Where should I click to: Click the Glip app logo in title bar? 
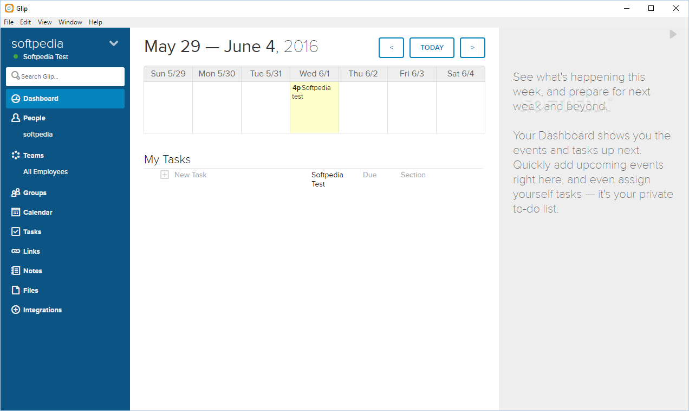tap(9, 8)
